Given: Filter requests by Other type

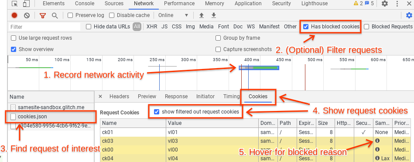Looking at the screenshot, I should (290, 27).
